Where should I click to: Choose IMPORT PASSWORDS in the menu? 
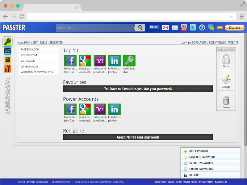(x=211, y=163)
